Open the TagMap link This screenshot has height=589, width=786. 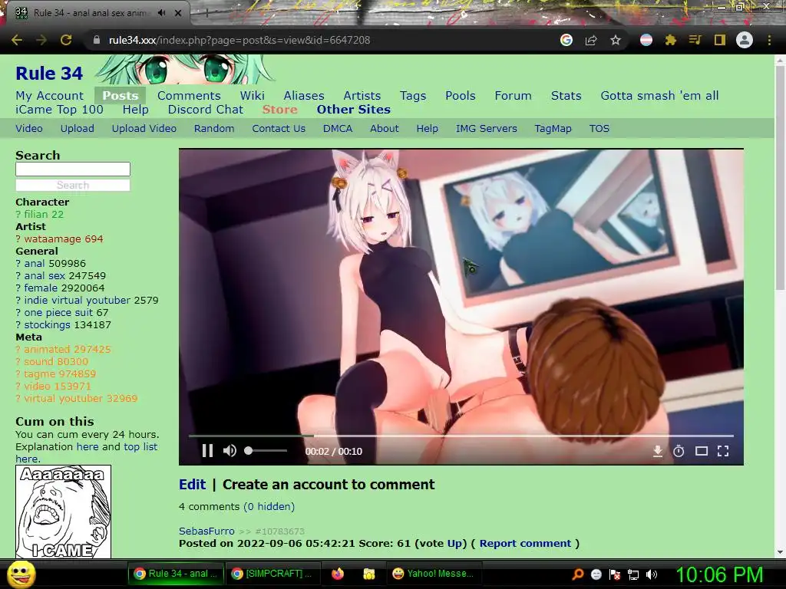tap(553, 129)
